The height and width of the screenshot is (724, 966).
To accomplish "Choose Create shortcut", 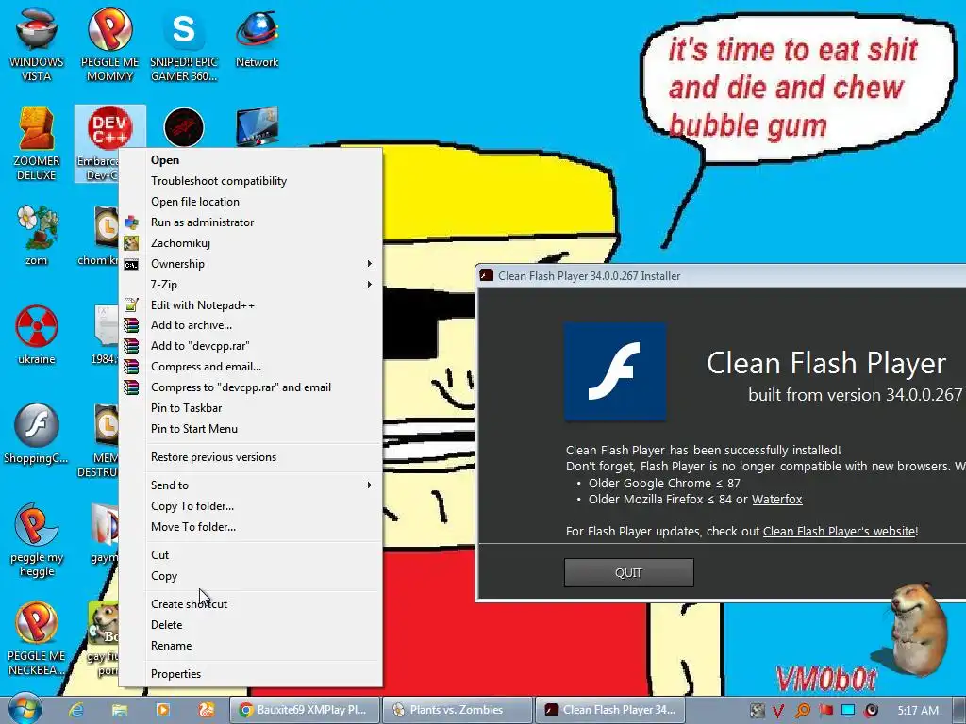I will pyautogui.click(x=250, y=604).
